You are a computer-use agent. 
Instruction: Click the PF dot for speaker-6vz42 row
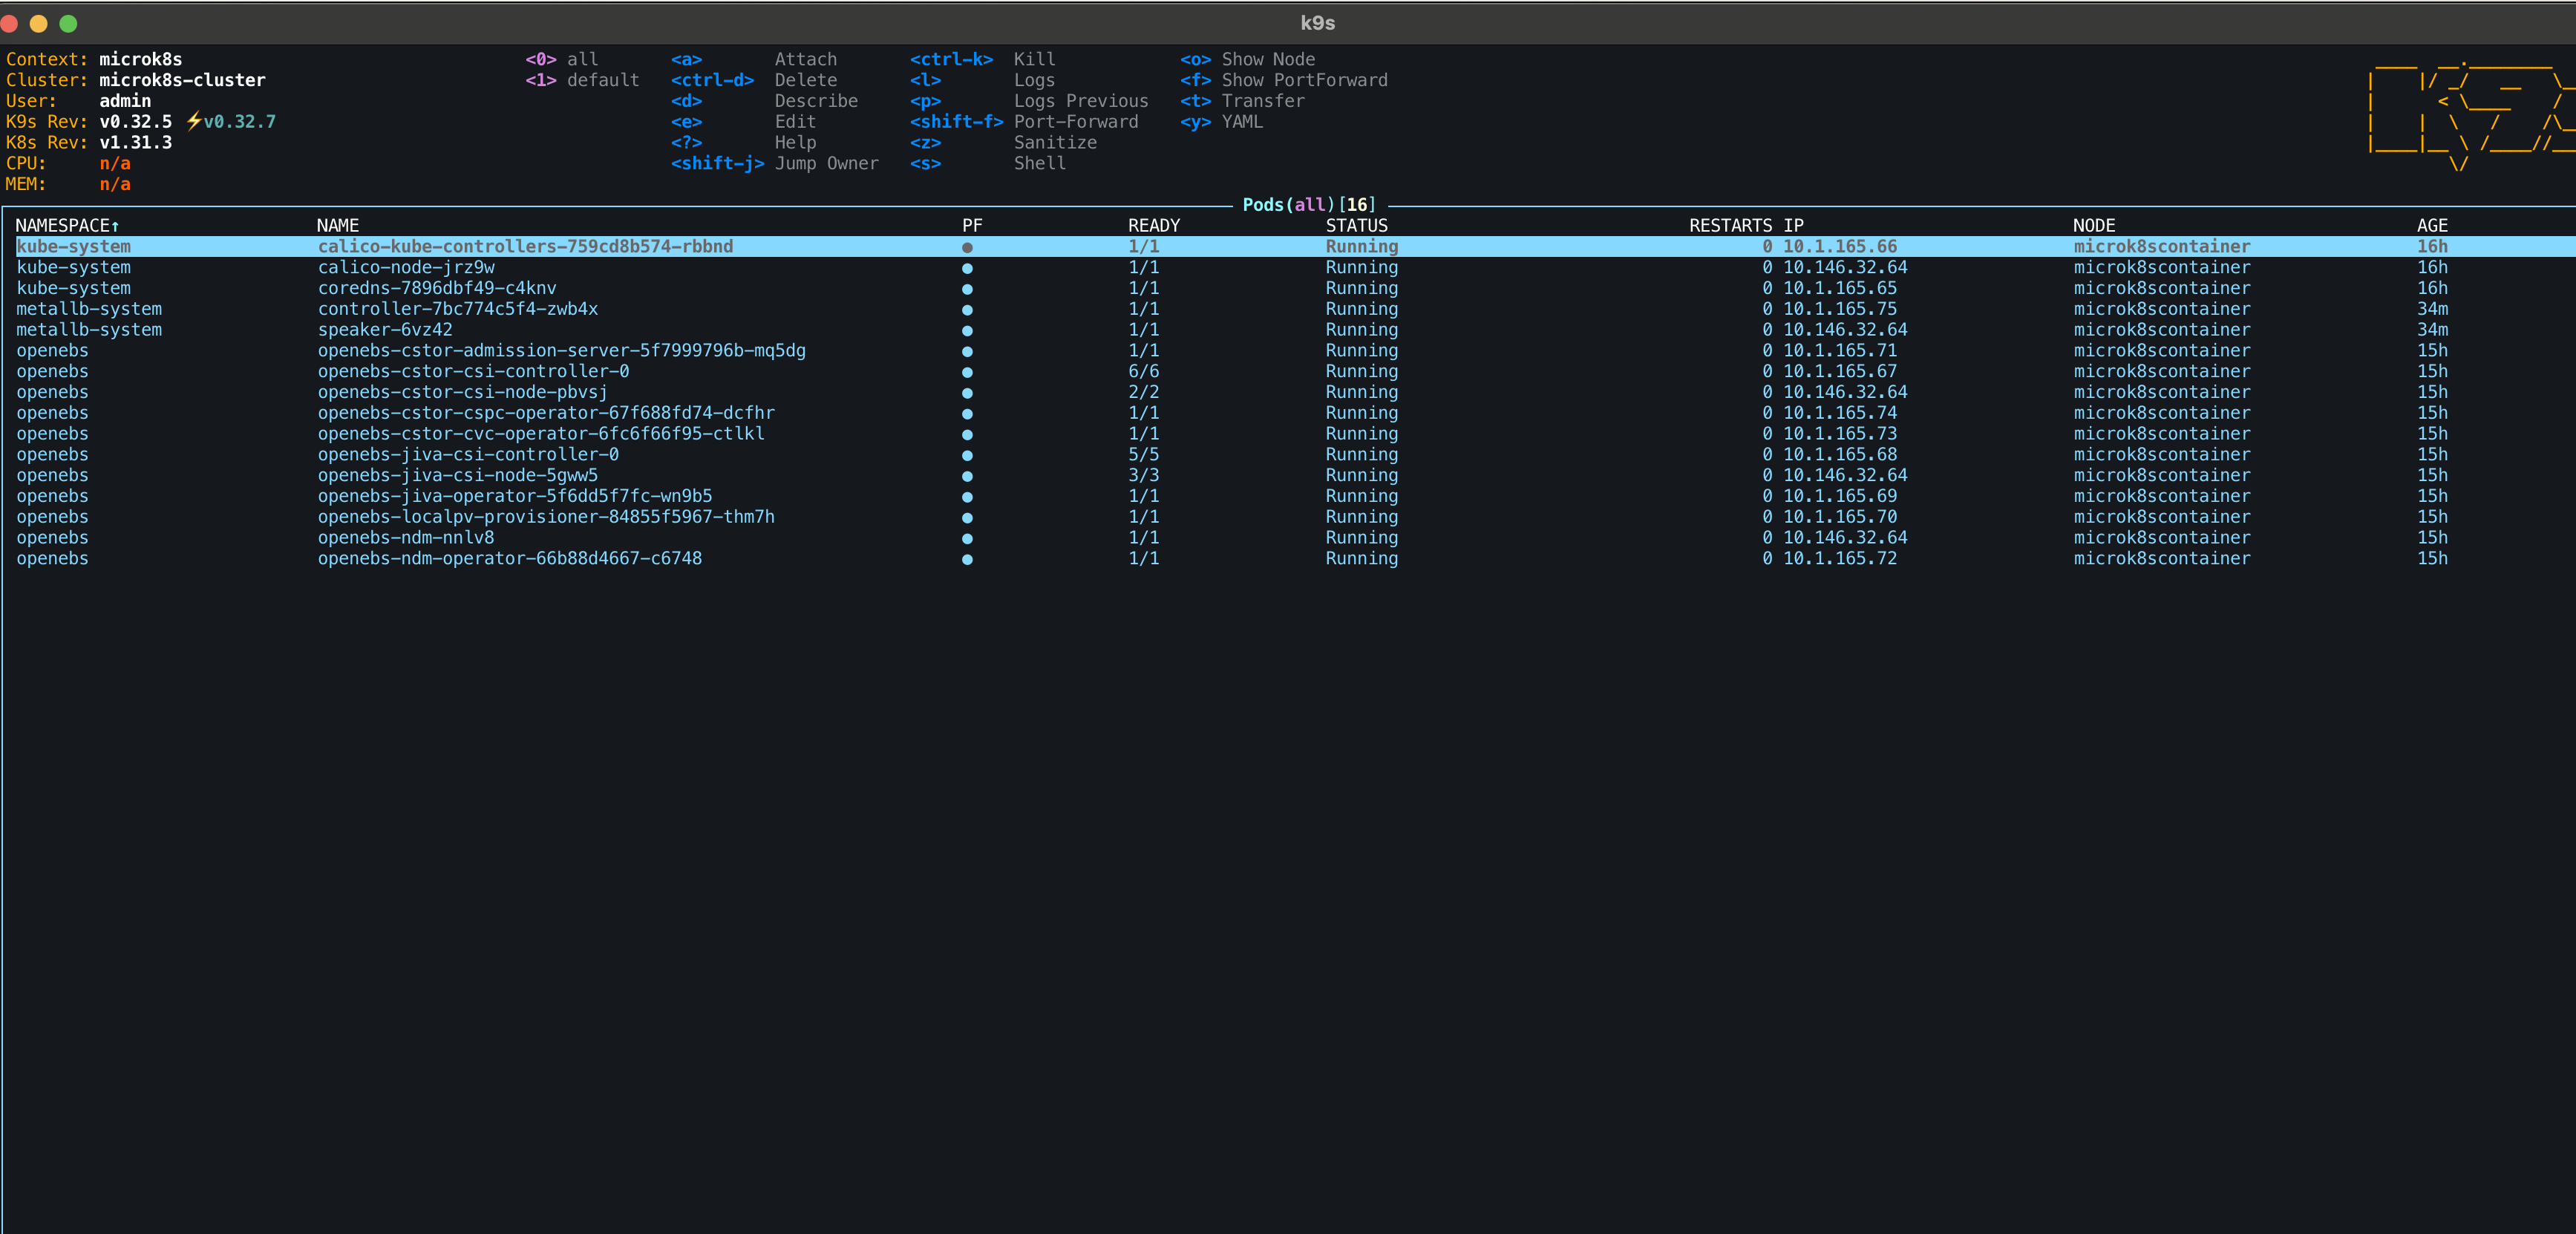[967, 331]
